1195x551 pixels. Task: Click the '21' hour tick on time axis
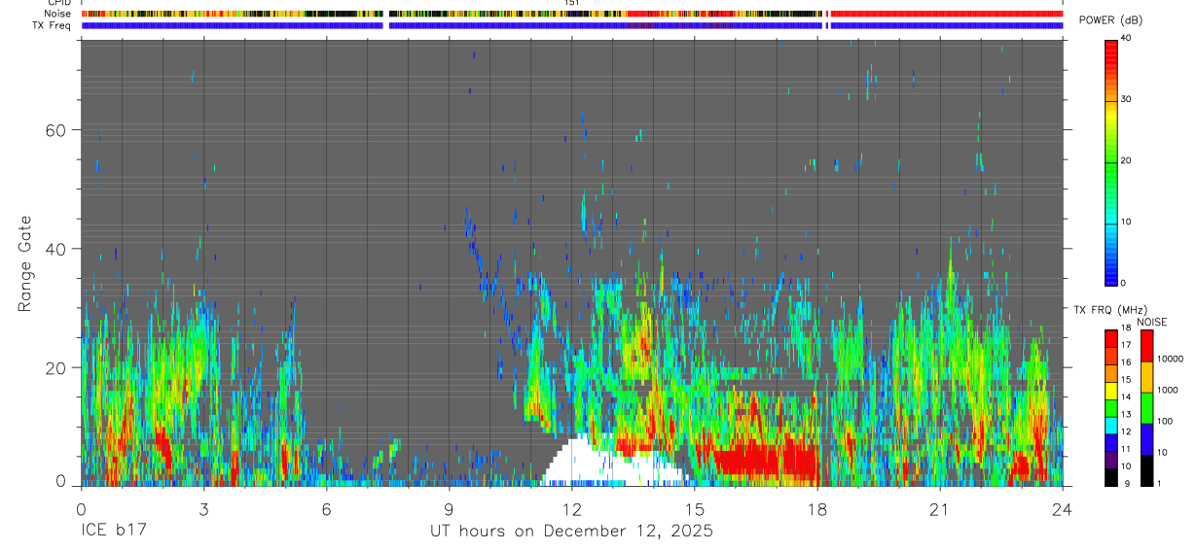[x=939, y=508]
